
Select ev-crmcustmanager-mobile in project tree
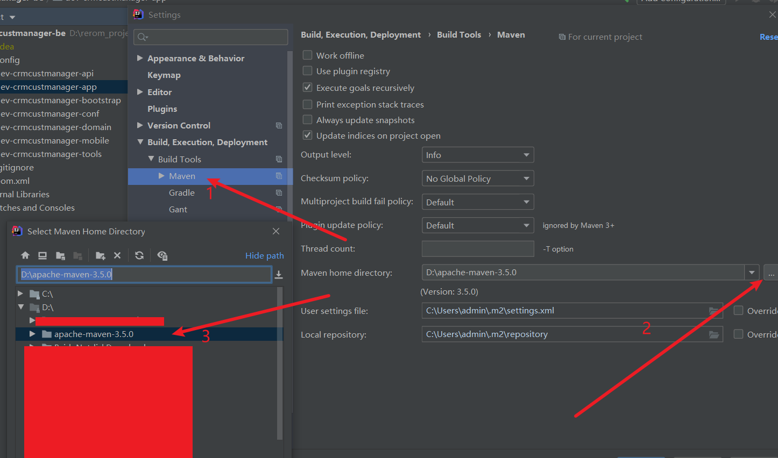pos(54,140)
